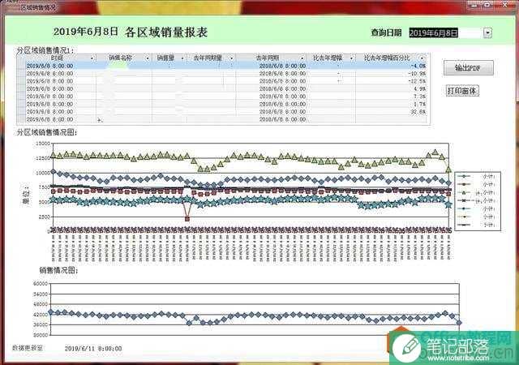Open the 比去年增幅 column filter arrow
Viewport: 519px width, 365px height.
[351, 58]
